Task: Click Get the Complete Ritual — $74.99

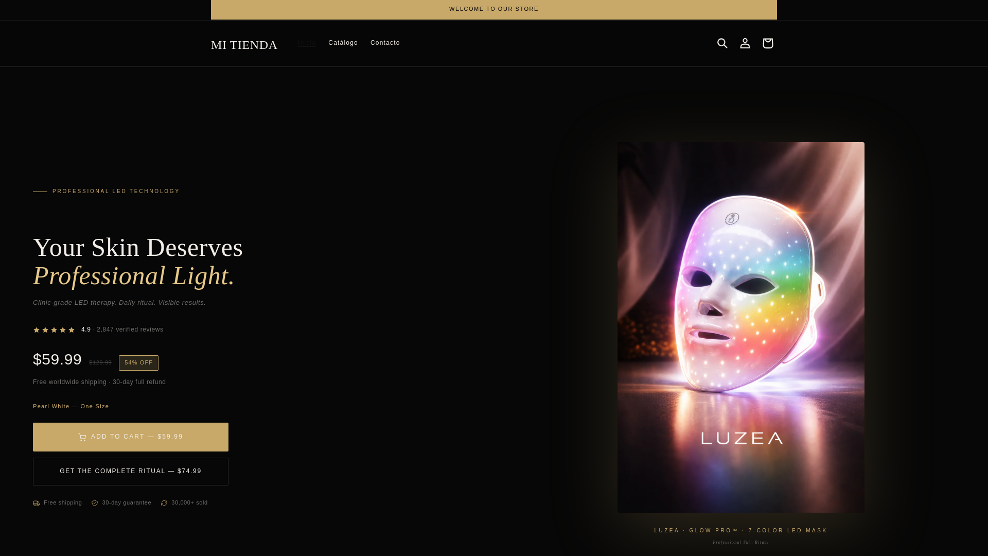Action: [131, 472]
